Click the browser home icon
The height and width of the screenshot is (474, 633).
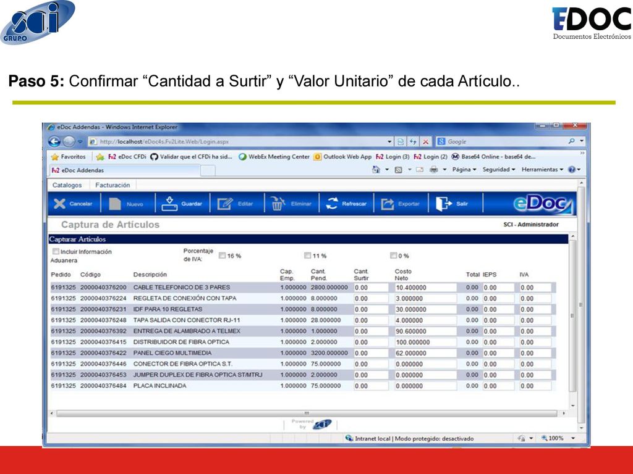[x=376, y=170]
